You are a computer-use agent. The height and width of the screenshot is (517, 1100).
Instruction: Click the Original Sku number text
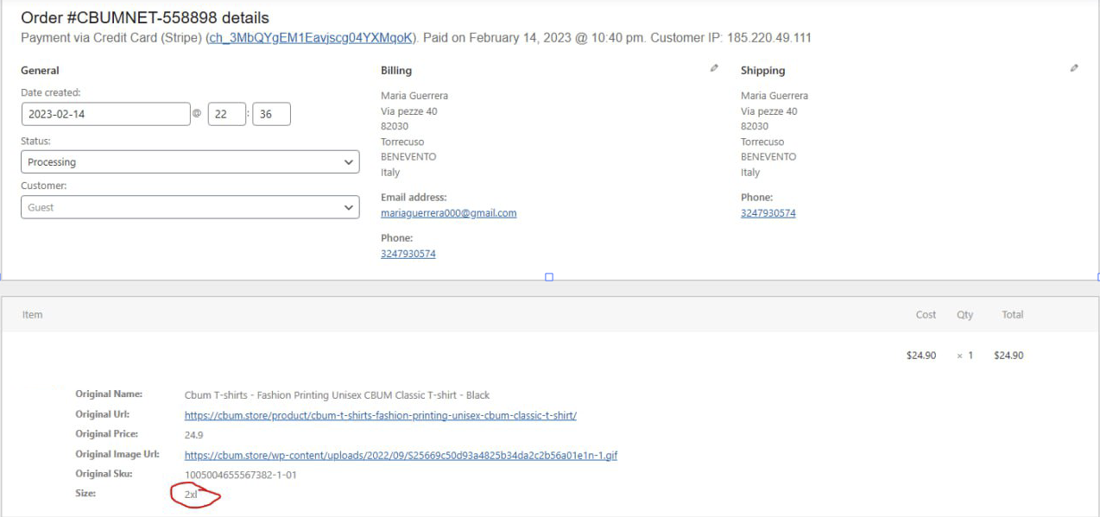click(x=241, y=475)
